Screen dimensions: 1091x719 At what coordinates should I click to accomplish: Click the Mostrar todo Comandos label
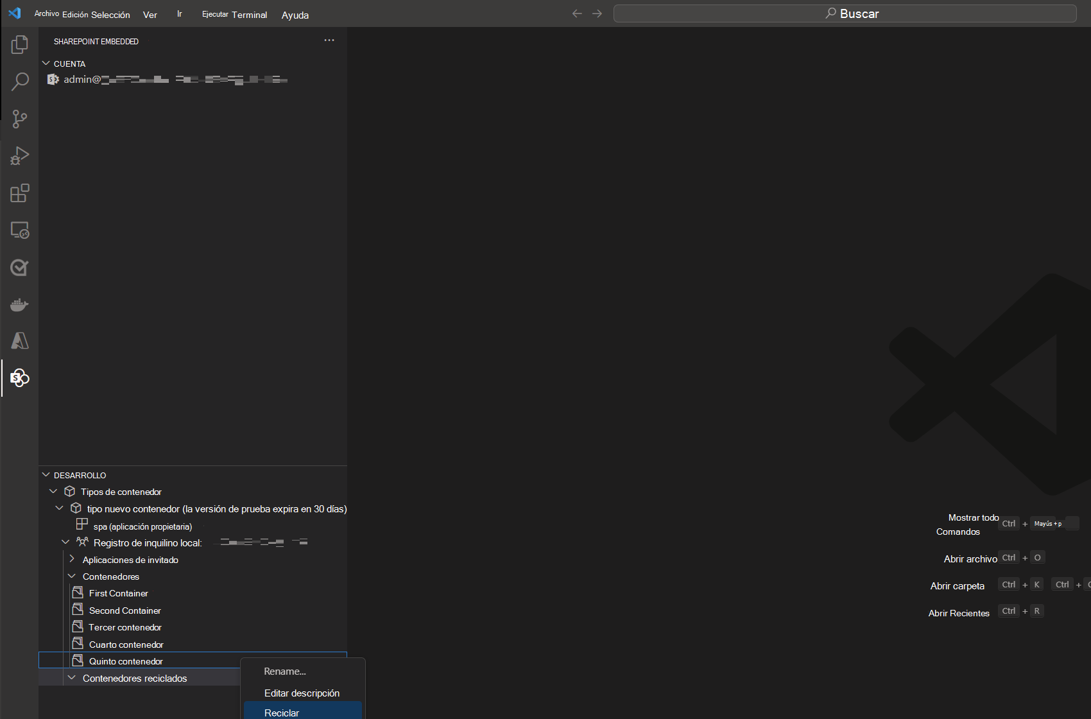point(967,524)
